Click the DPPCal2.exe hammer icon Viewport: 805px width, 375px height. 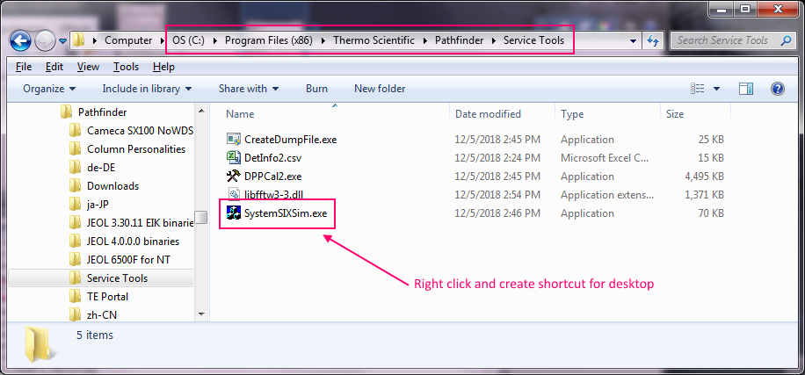234,177
